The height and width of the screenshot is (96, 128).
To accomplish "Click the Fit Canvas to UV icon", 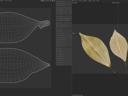I will pyautogui.click(x=57, y=27).
